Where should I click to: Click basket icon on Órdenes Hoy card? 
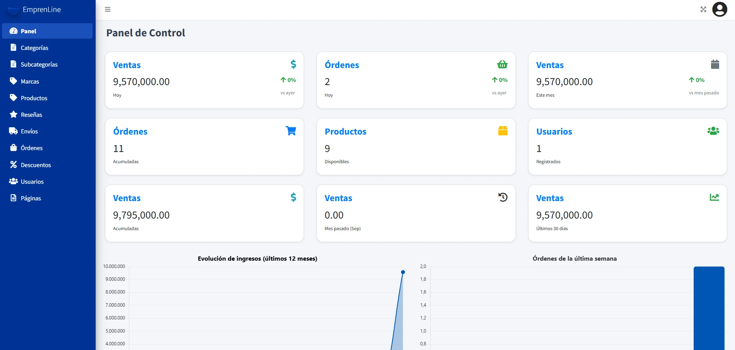[502, 64]
